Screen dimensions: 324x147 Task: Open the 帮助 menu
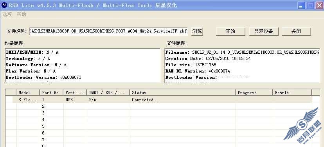(22, 15)
